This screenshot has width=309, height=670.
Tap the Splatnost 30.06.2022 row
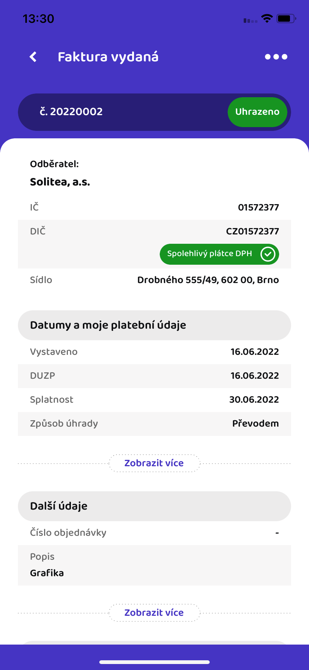pos(154,400)
